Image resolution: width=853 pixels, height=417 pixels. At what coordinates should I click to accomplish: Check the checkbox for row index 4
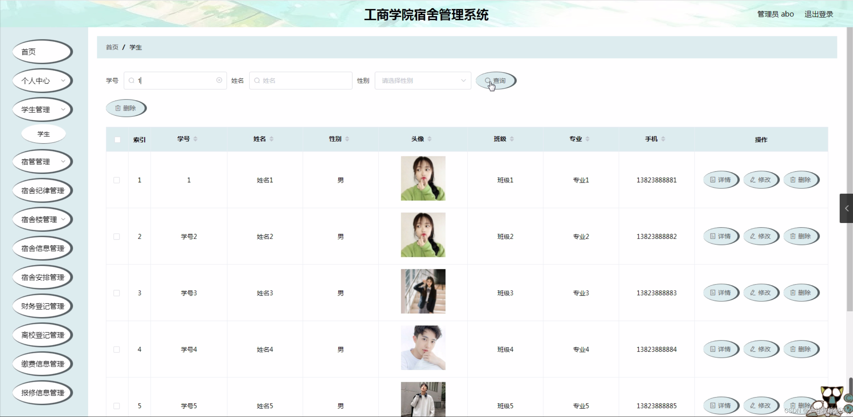click(x=117, y=349)
